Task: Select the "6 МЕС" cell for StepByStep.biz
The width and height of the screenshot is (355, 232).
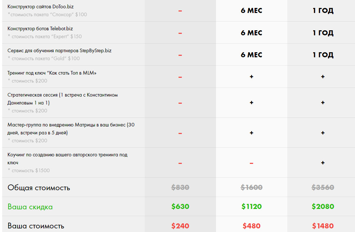Action: (251, 55)
